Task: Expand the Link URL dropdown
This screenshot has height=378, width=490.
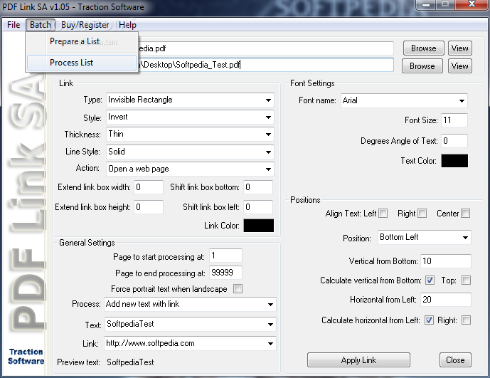Action: [x=270, y=344]
